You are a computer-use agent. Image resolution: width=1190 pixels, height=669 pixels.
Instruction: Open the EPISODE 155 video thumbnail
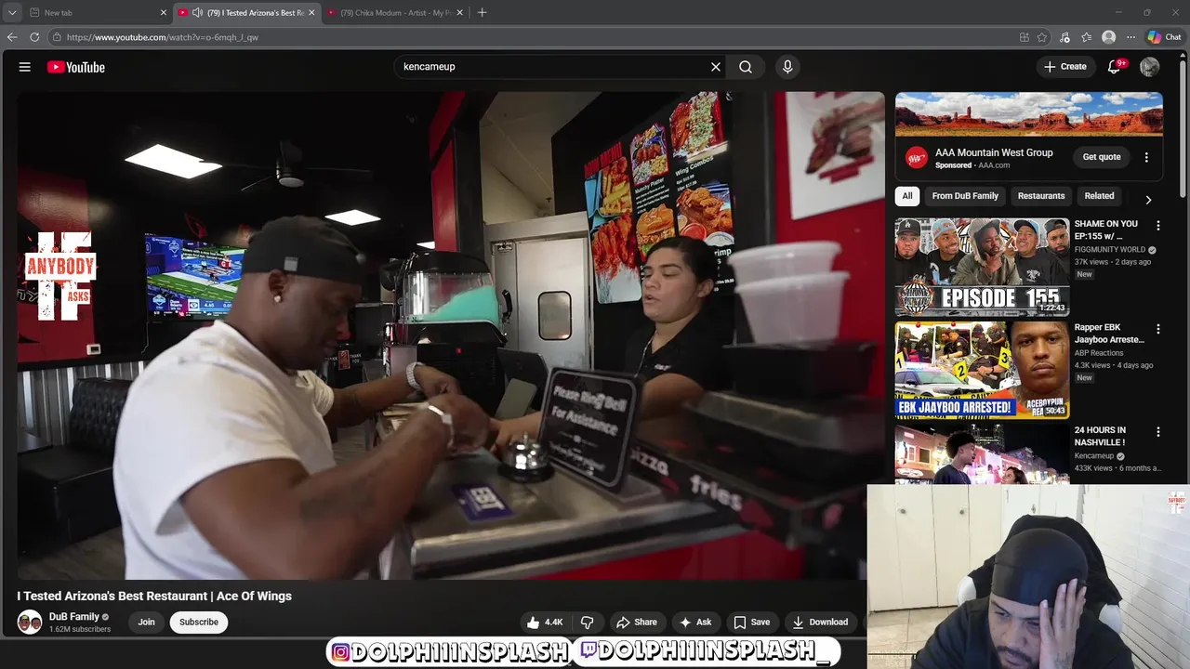coord(982,268)
